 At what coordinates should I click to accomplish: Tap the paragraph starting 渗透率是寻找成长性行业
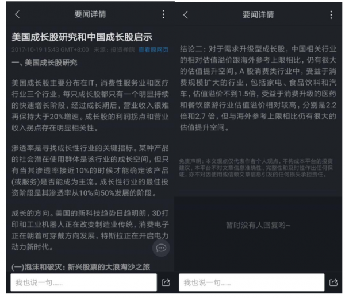[x=90, y=171]
